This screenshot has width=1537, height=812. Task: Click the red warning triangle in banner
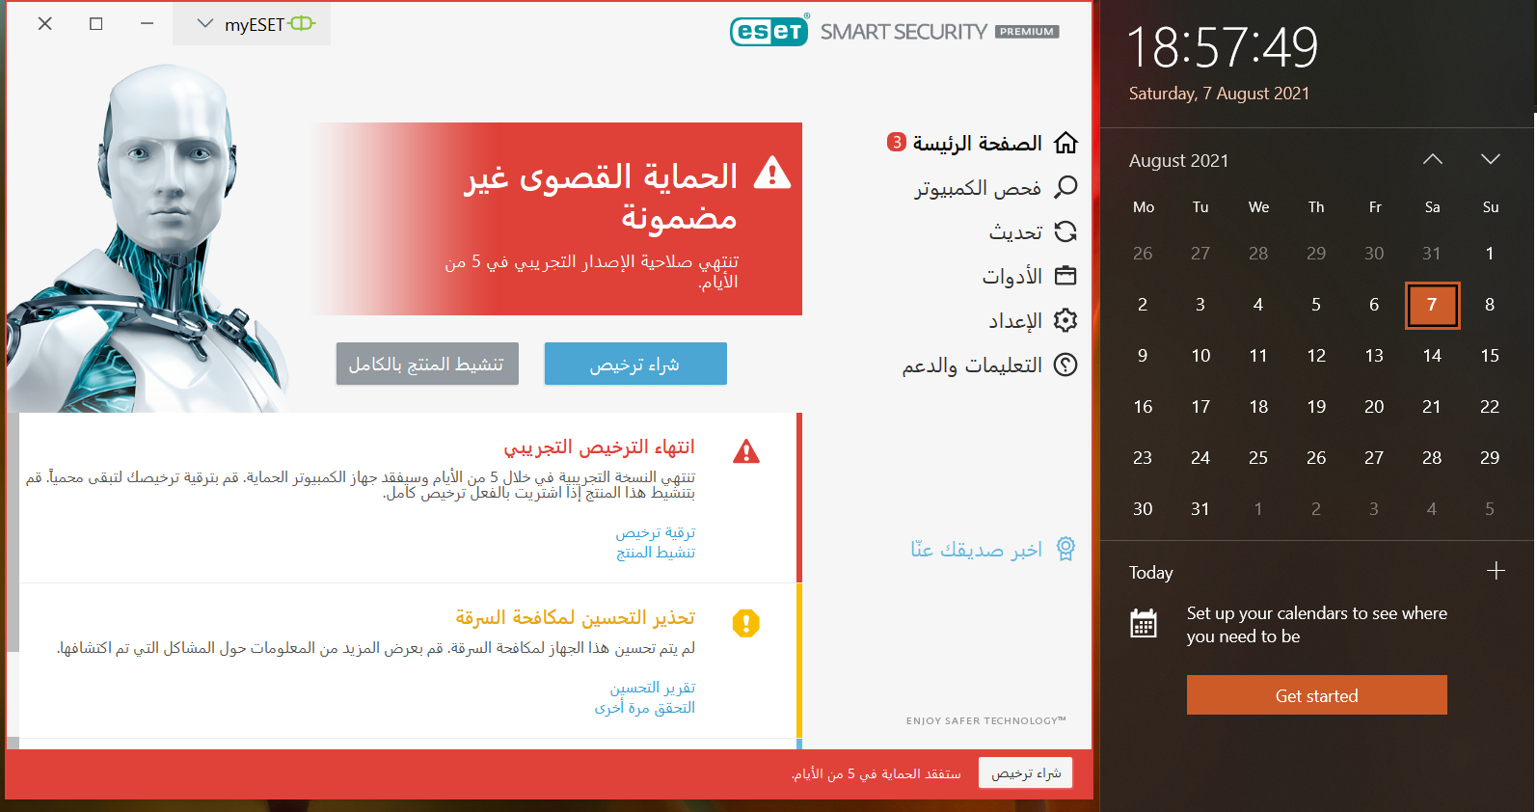pos(772,174)
